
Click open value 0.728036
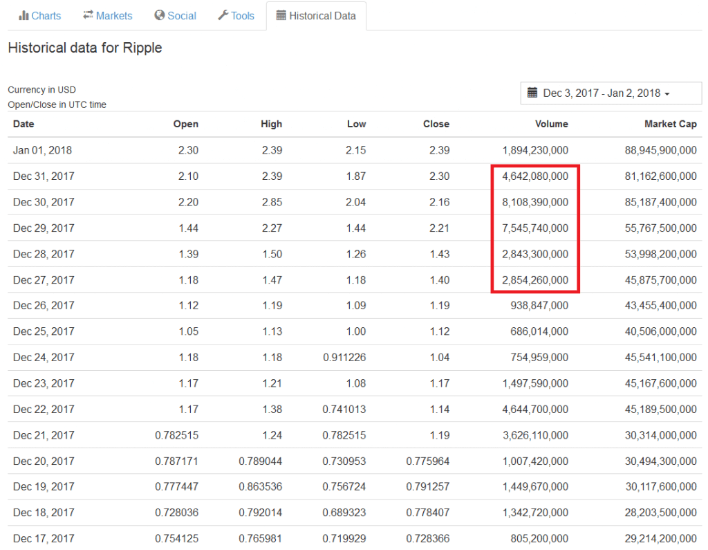coord(177,513)
